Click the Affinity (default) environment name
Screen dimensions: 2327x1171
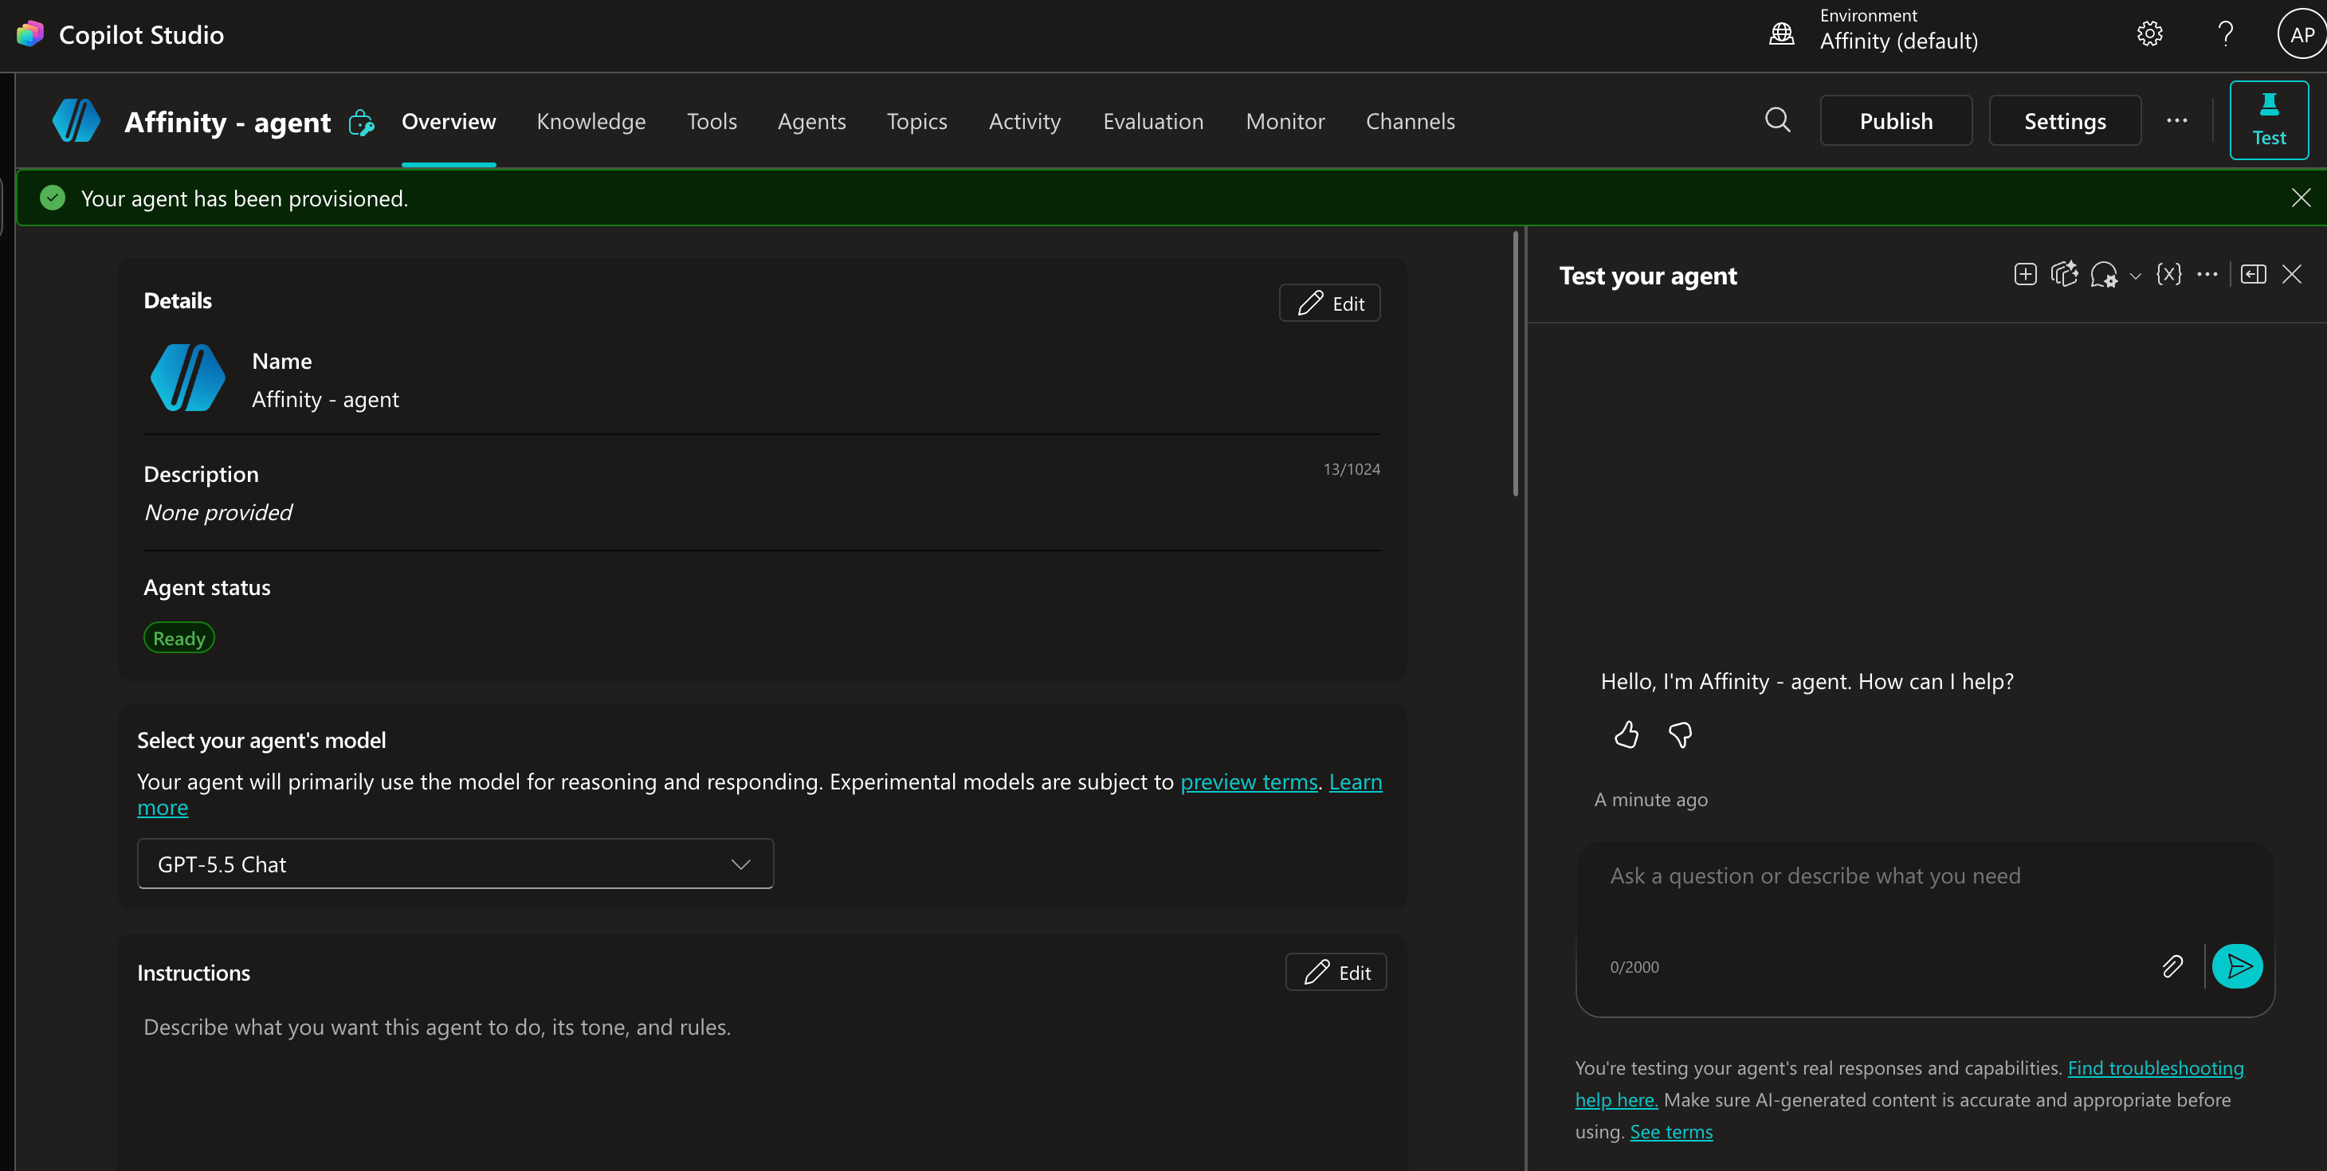coord(1898,41)
